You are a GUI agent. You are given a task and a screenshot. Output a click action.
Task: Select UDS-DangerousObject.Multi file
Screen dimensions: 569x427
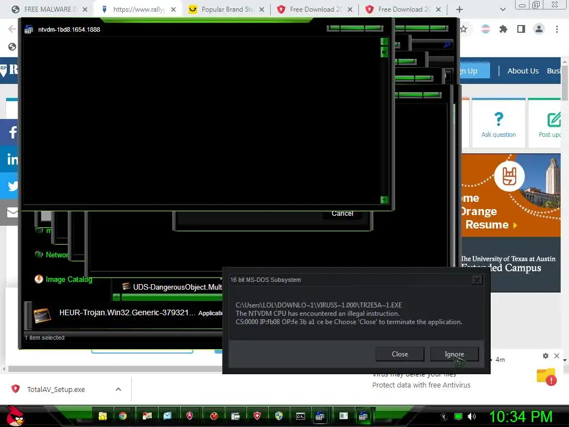coord(172,287)
